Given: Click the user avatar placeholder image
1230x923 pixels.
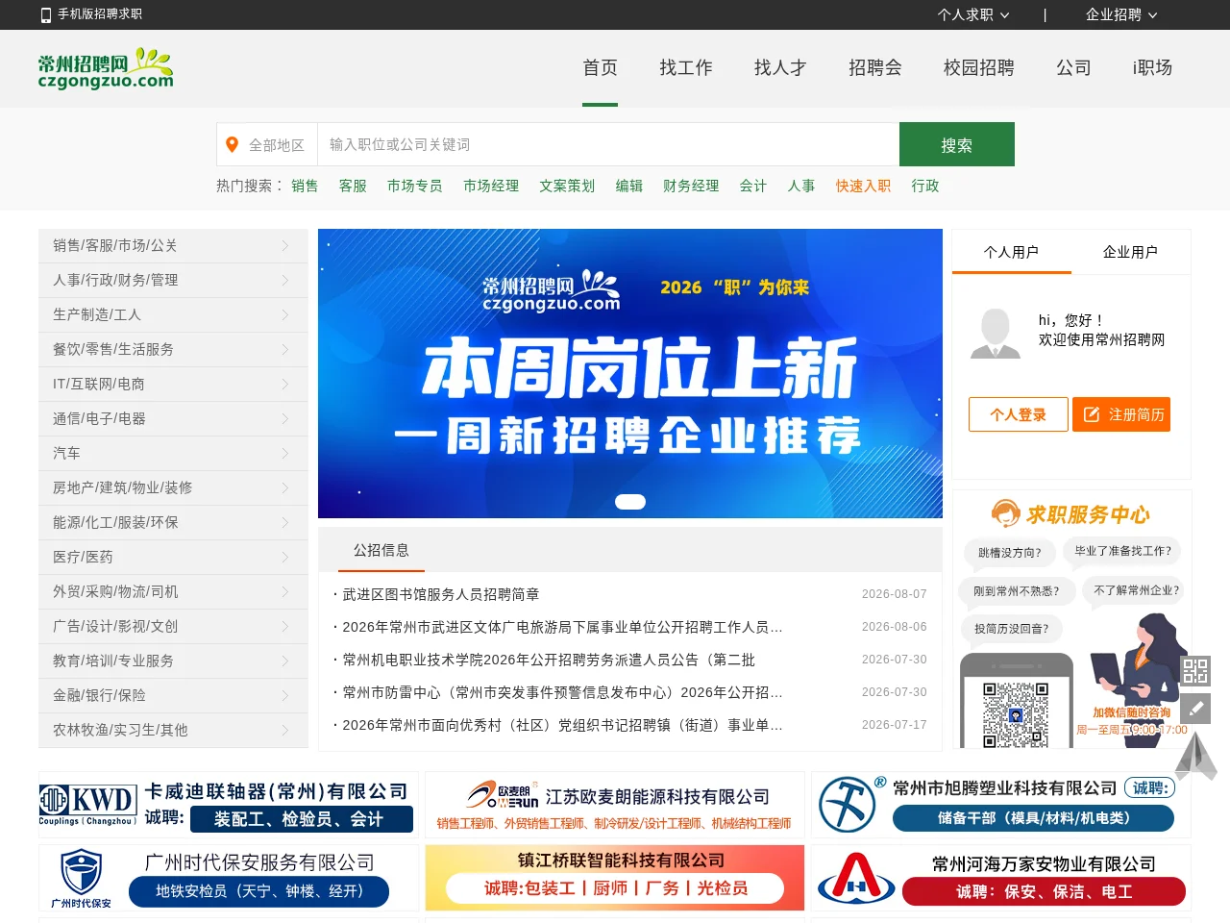Looking at the screenshot, I should tap(996, 334).
